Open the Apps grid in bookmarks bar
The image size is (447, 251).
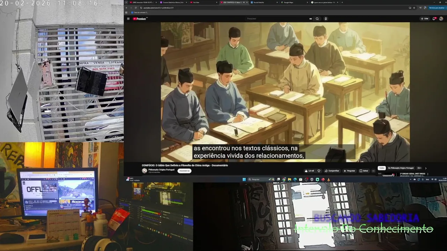(126, 13)
